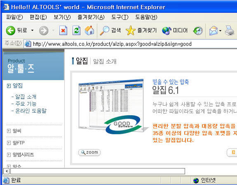237x185 pixels.
Task: Click the 완료 status page icon
Action: coord(6,180)
